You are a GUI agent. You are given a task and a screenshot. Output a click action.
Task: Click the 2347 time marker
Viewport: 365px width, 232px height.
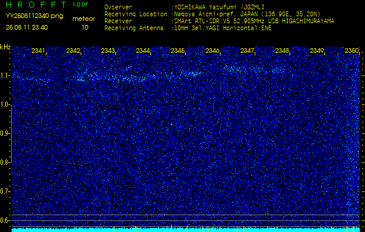pyautogui.click(x=247, y=50)
